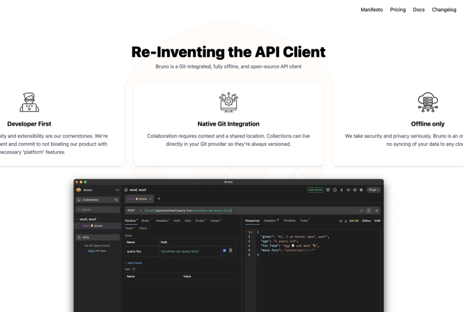Screen dimensions: 463x312
Task: Focus the collections search field
Action: (x=97, y=210)
